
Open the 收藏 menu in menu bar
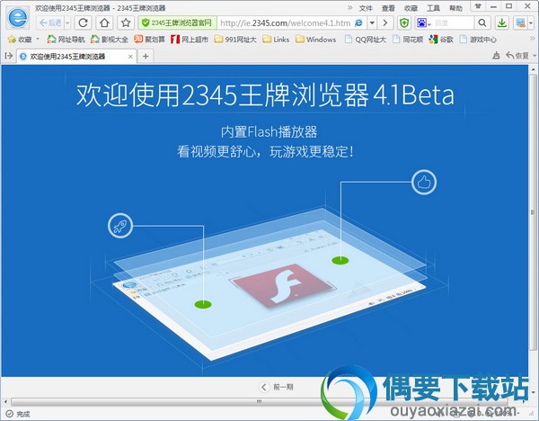pos(411,8)
